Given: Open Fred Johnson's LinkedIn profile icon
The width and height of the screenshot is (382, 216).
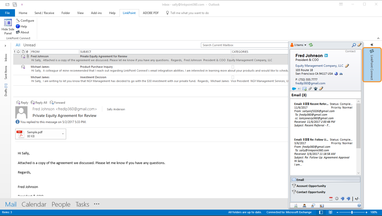Looking at the screenshot, I should pyautogui.click(x=326, y=56).
